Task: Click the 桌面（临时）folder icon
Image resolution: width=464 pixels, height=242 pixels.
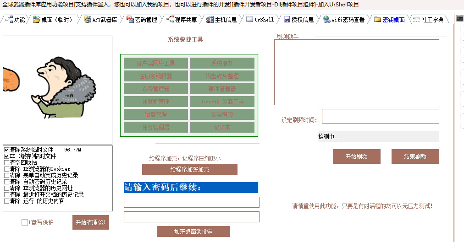Action: tap(36, 20)
